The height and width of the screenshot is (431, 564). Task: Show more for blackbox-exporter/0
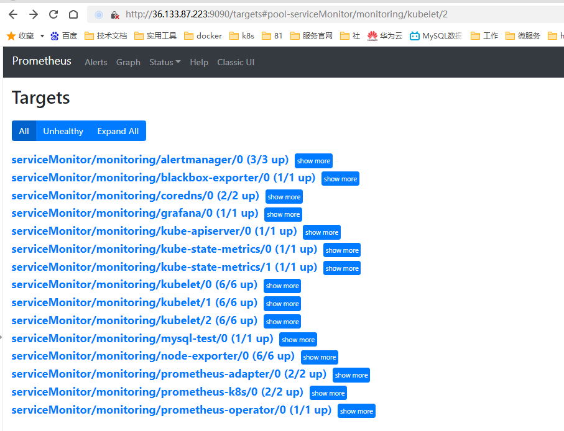point(340,179)
